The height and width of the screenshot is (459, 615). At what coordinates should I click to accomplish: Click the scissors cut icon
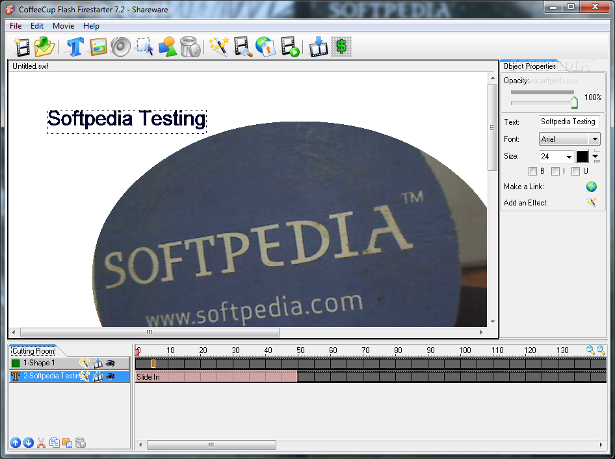[x=41, y=443]
